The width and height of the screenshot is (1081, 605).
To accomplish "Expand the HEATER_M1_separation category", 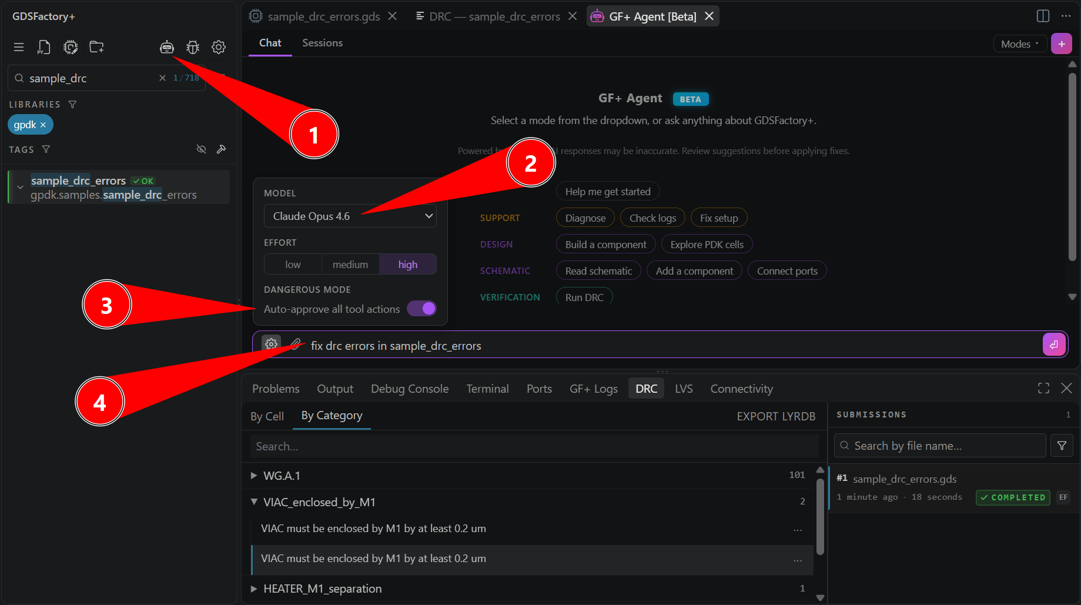I will [254, 589].
